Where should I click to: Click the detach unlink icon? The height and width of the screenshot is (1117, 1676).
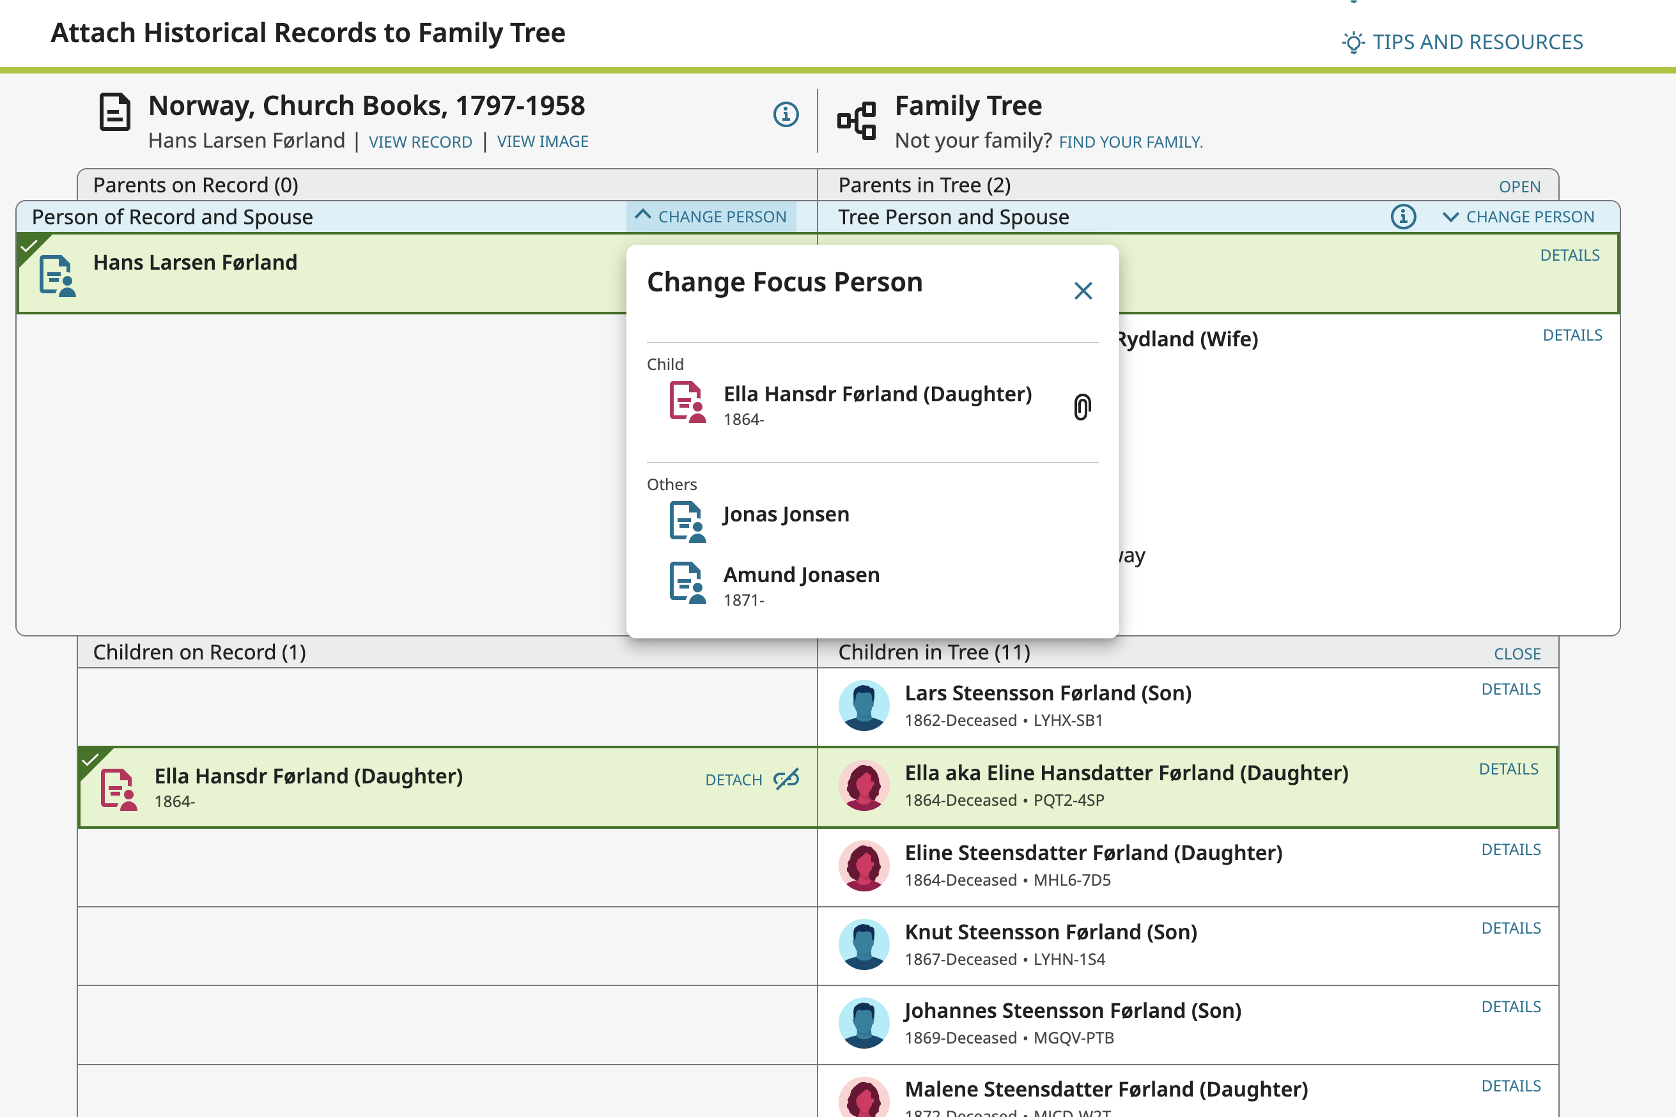click(x=787, y=780)
